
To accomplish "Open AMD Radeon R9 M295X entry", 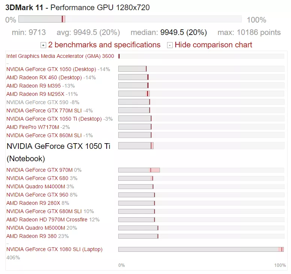I will click(35, 94).
